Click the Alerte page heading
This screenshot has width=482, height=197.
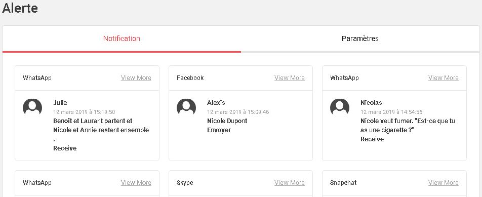click(x=20, y=8)
